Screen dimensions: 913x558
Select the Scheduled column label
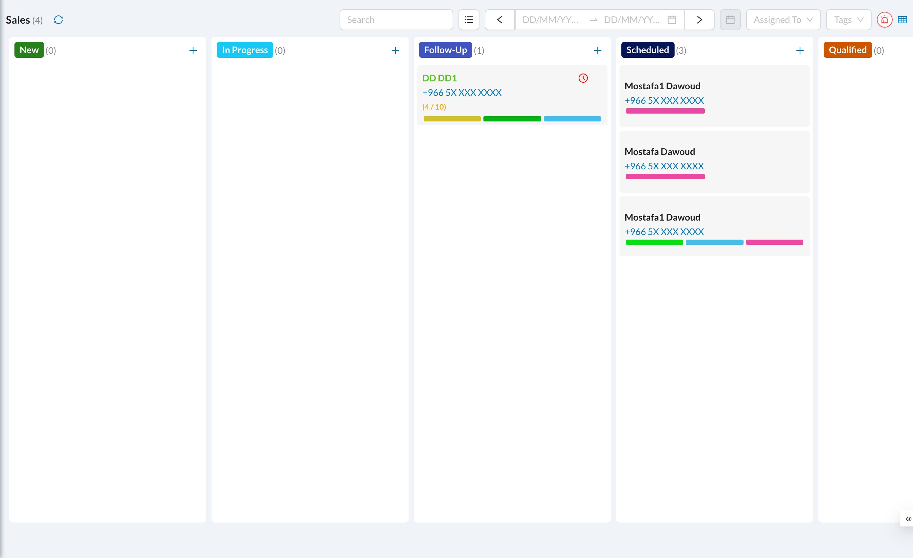pos(648,50)
